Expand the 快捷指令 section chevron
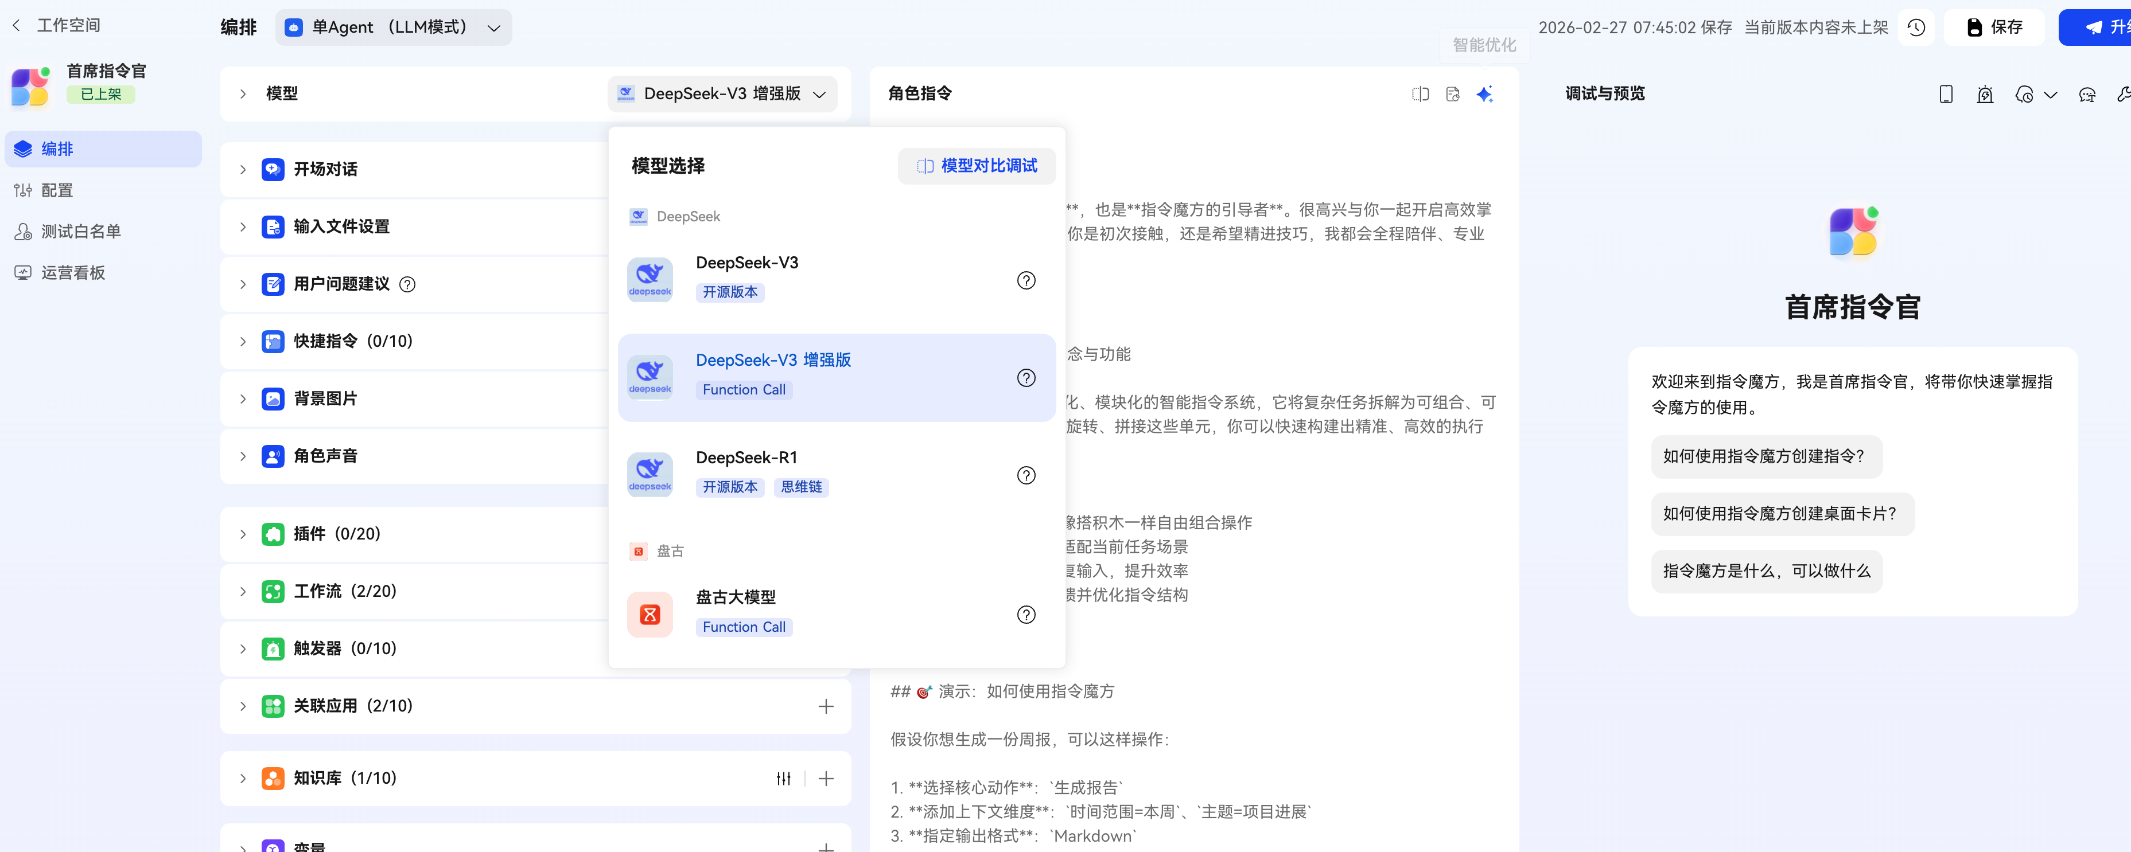Viewport: 2131px width, 852px height. [242, 341]
